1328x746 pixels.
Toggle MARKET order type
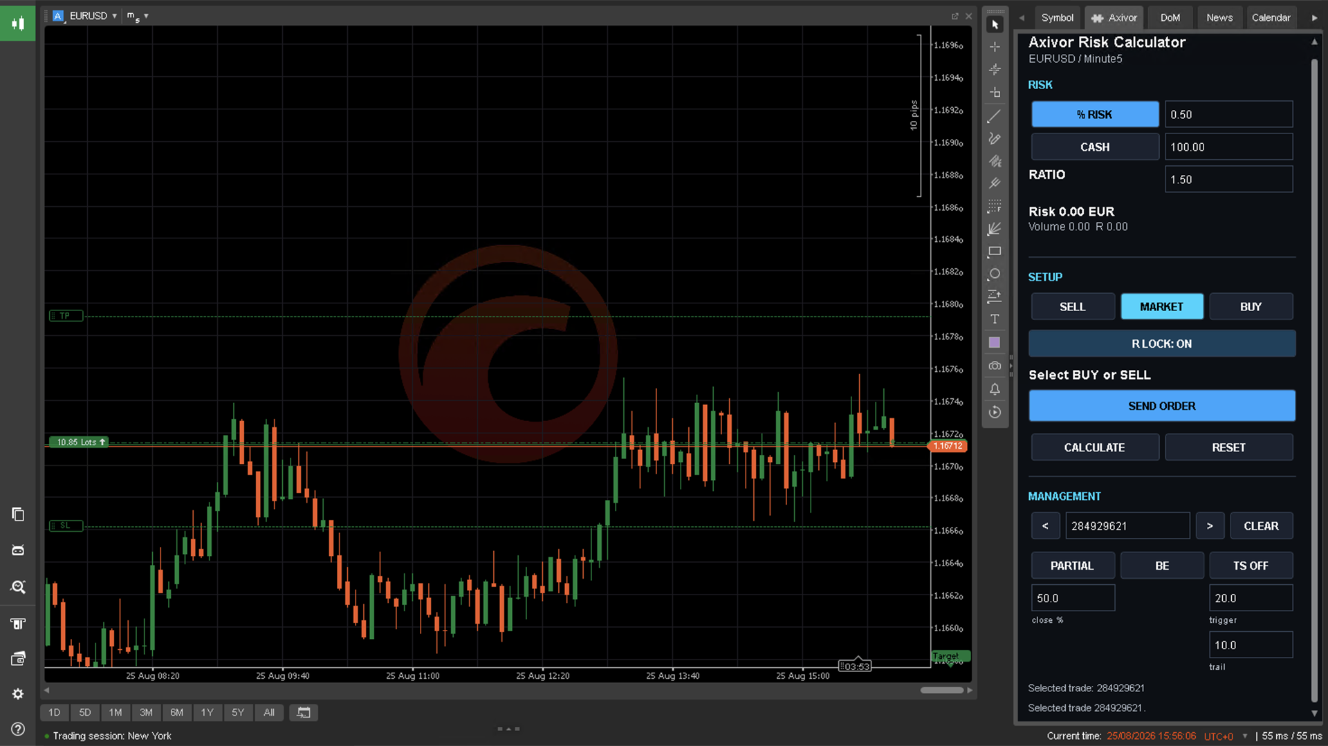[x=1162, y=307]
